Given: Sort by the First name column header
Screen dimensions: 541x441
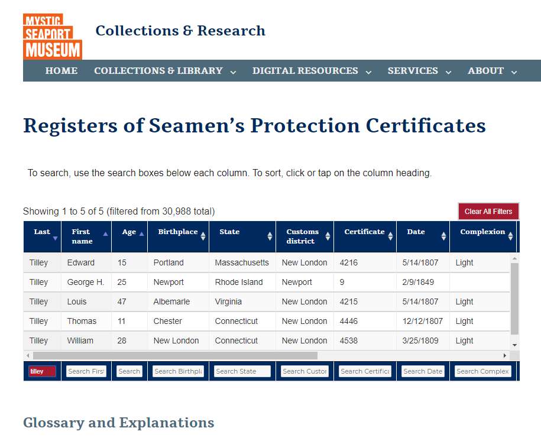Looking at the screenshot, I should pos(86,236).
